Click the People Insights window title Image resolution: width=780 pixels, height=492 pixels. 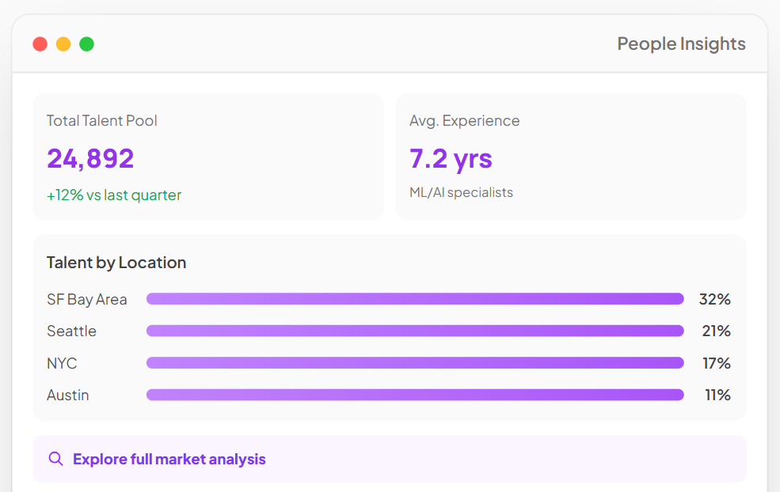pos(681,44)
